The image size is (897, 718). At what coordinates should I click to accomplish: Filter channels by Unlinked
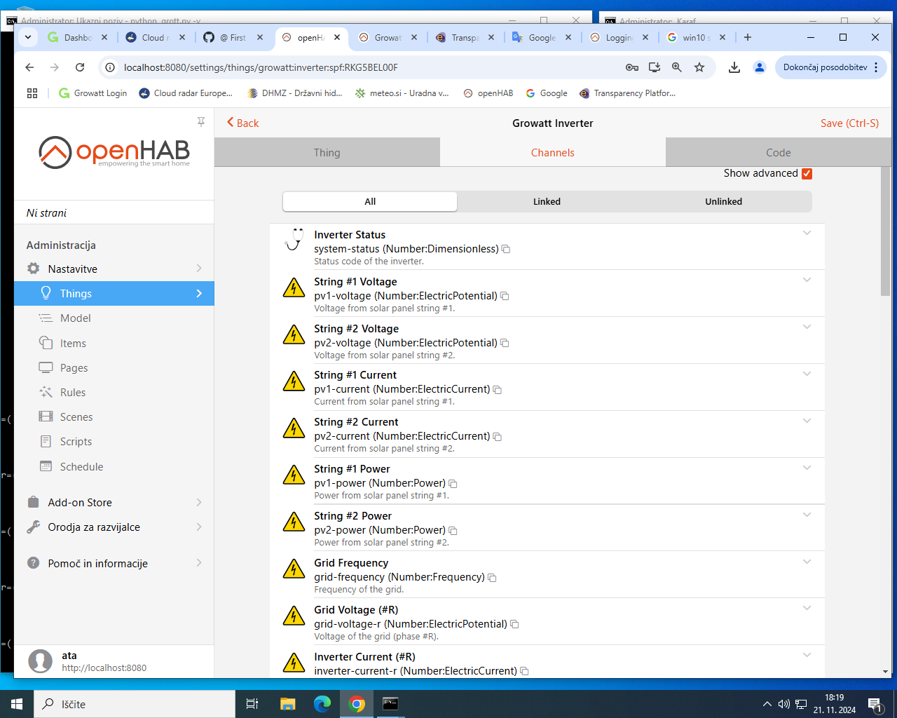(723, 202)
